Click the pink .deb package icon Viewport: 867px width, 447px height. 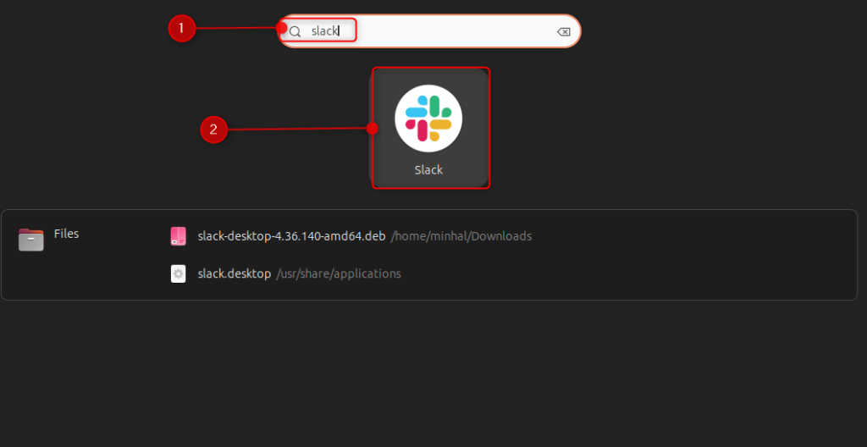pyautogui.click(x=178, y=236)
